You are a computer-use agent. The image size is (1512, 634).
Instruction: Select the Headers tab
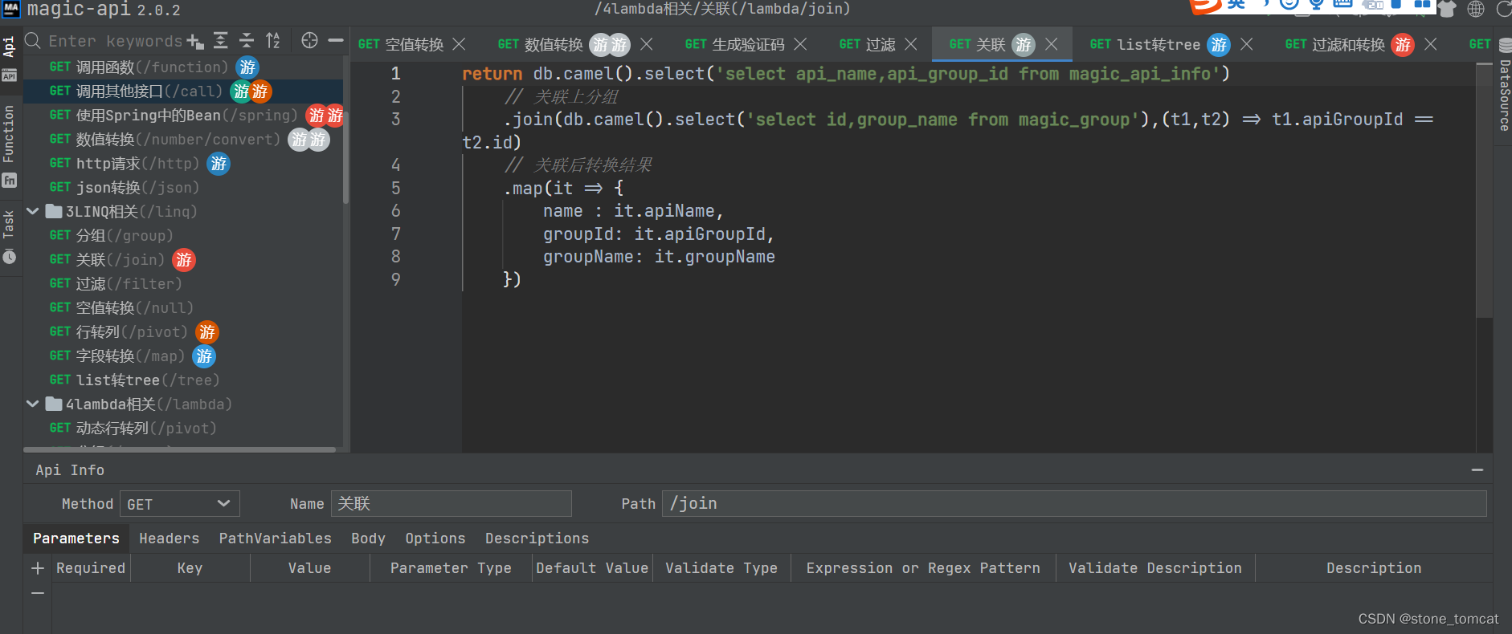click(x=169, y=538)
